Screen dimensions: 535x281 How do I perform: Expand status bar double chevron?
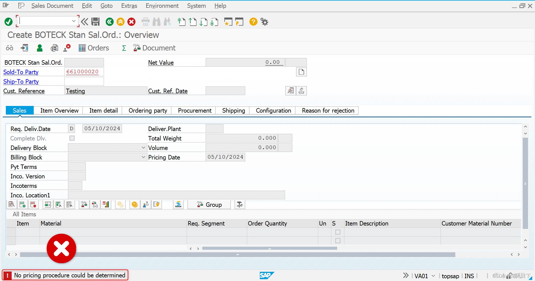[x=406, y=275]
